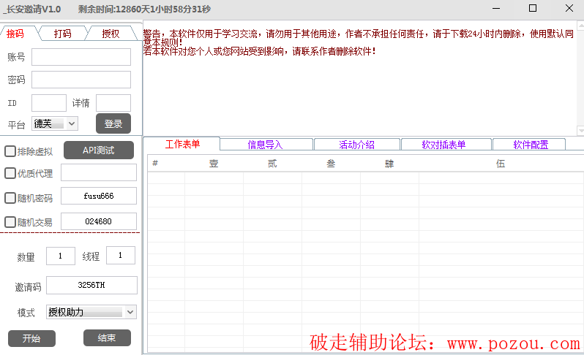Open the 软件配置 tab
This screenshot has height=355, width=584.
[530, 145]
